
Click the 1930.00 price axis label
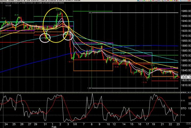[x=186, y=26]
